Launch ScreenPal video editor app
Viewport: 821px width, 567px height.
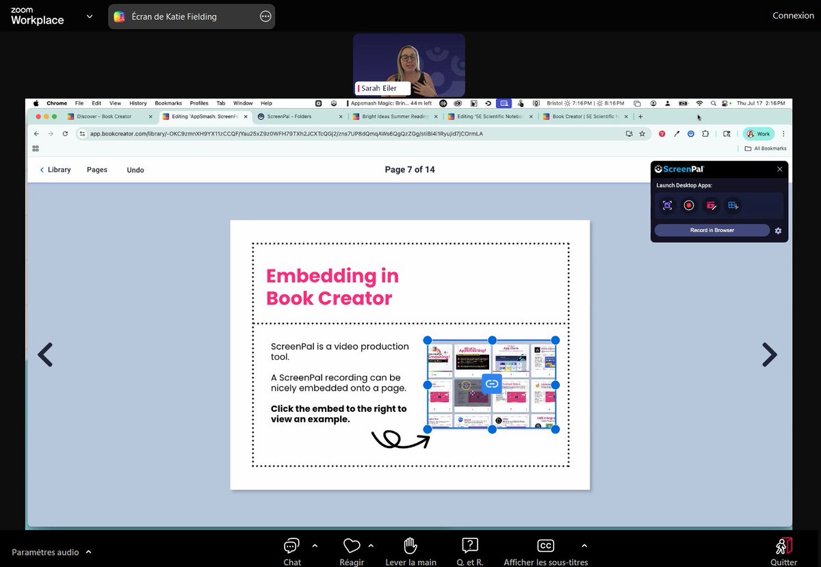coord(712,205)
